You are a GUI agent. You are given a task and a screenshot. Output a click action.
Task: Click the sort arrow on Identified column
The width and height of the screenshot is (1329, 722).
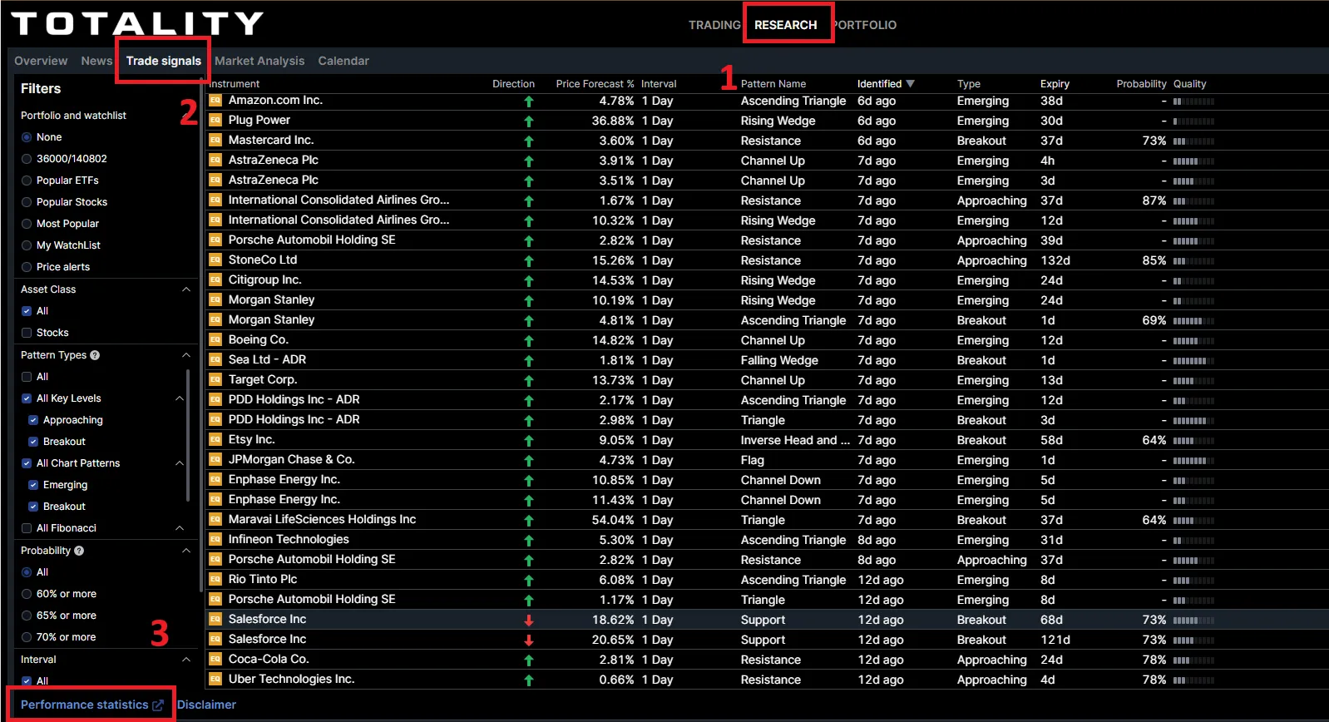910,84
